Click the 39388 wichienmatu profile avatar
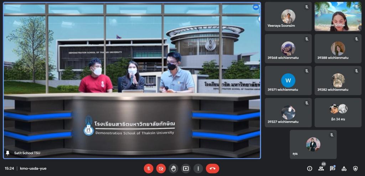365x176 pixels. pos(338,48)
